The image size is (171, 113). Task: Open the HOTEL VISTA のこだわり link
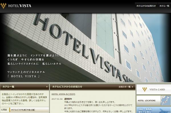pyautogui.click(x=63, y=94)
